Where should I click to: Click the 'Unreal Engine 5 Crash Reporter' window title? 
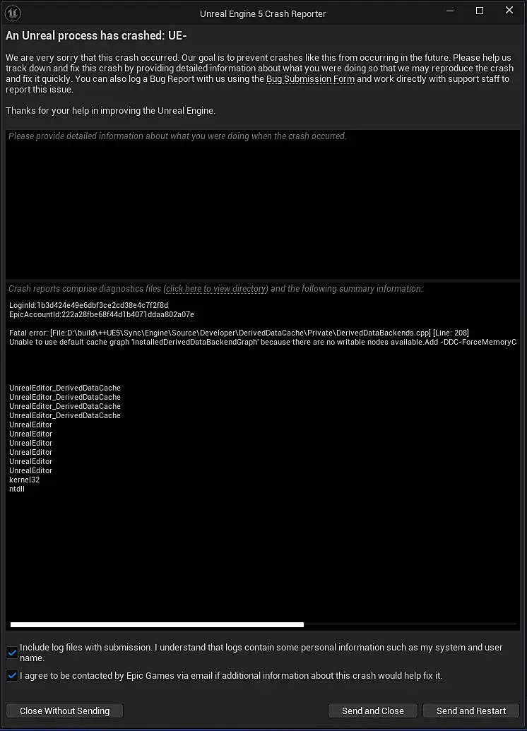[x=263, y=14]
